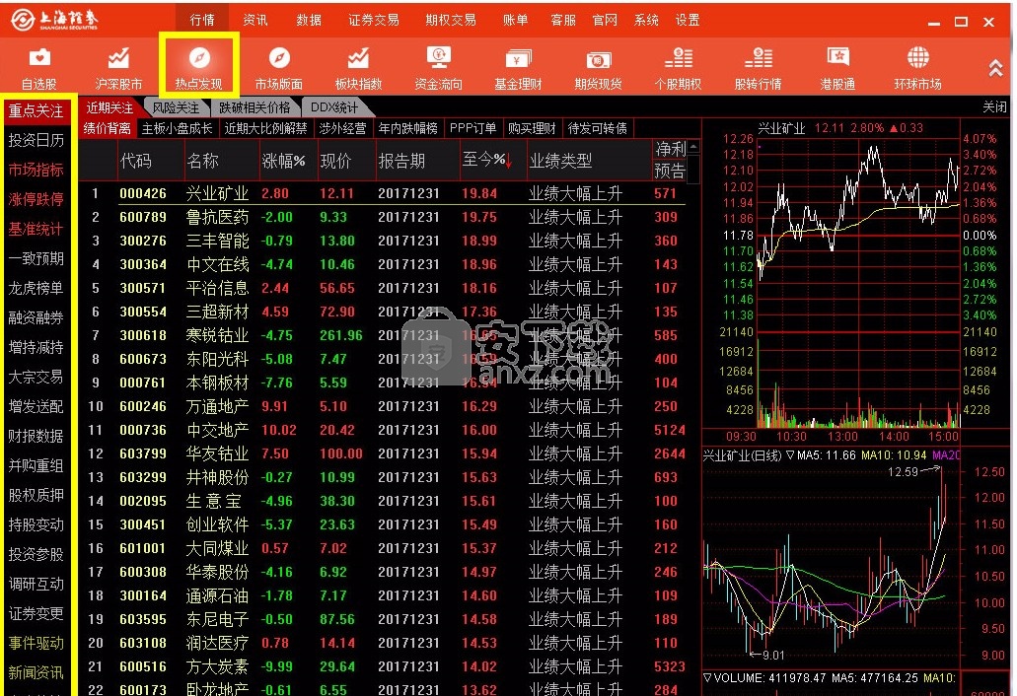The height and width of the screenshot is (696, 1017).
Task: Select 新闻资讯 in the sidebar
Action: [36, 672]
